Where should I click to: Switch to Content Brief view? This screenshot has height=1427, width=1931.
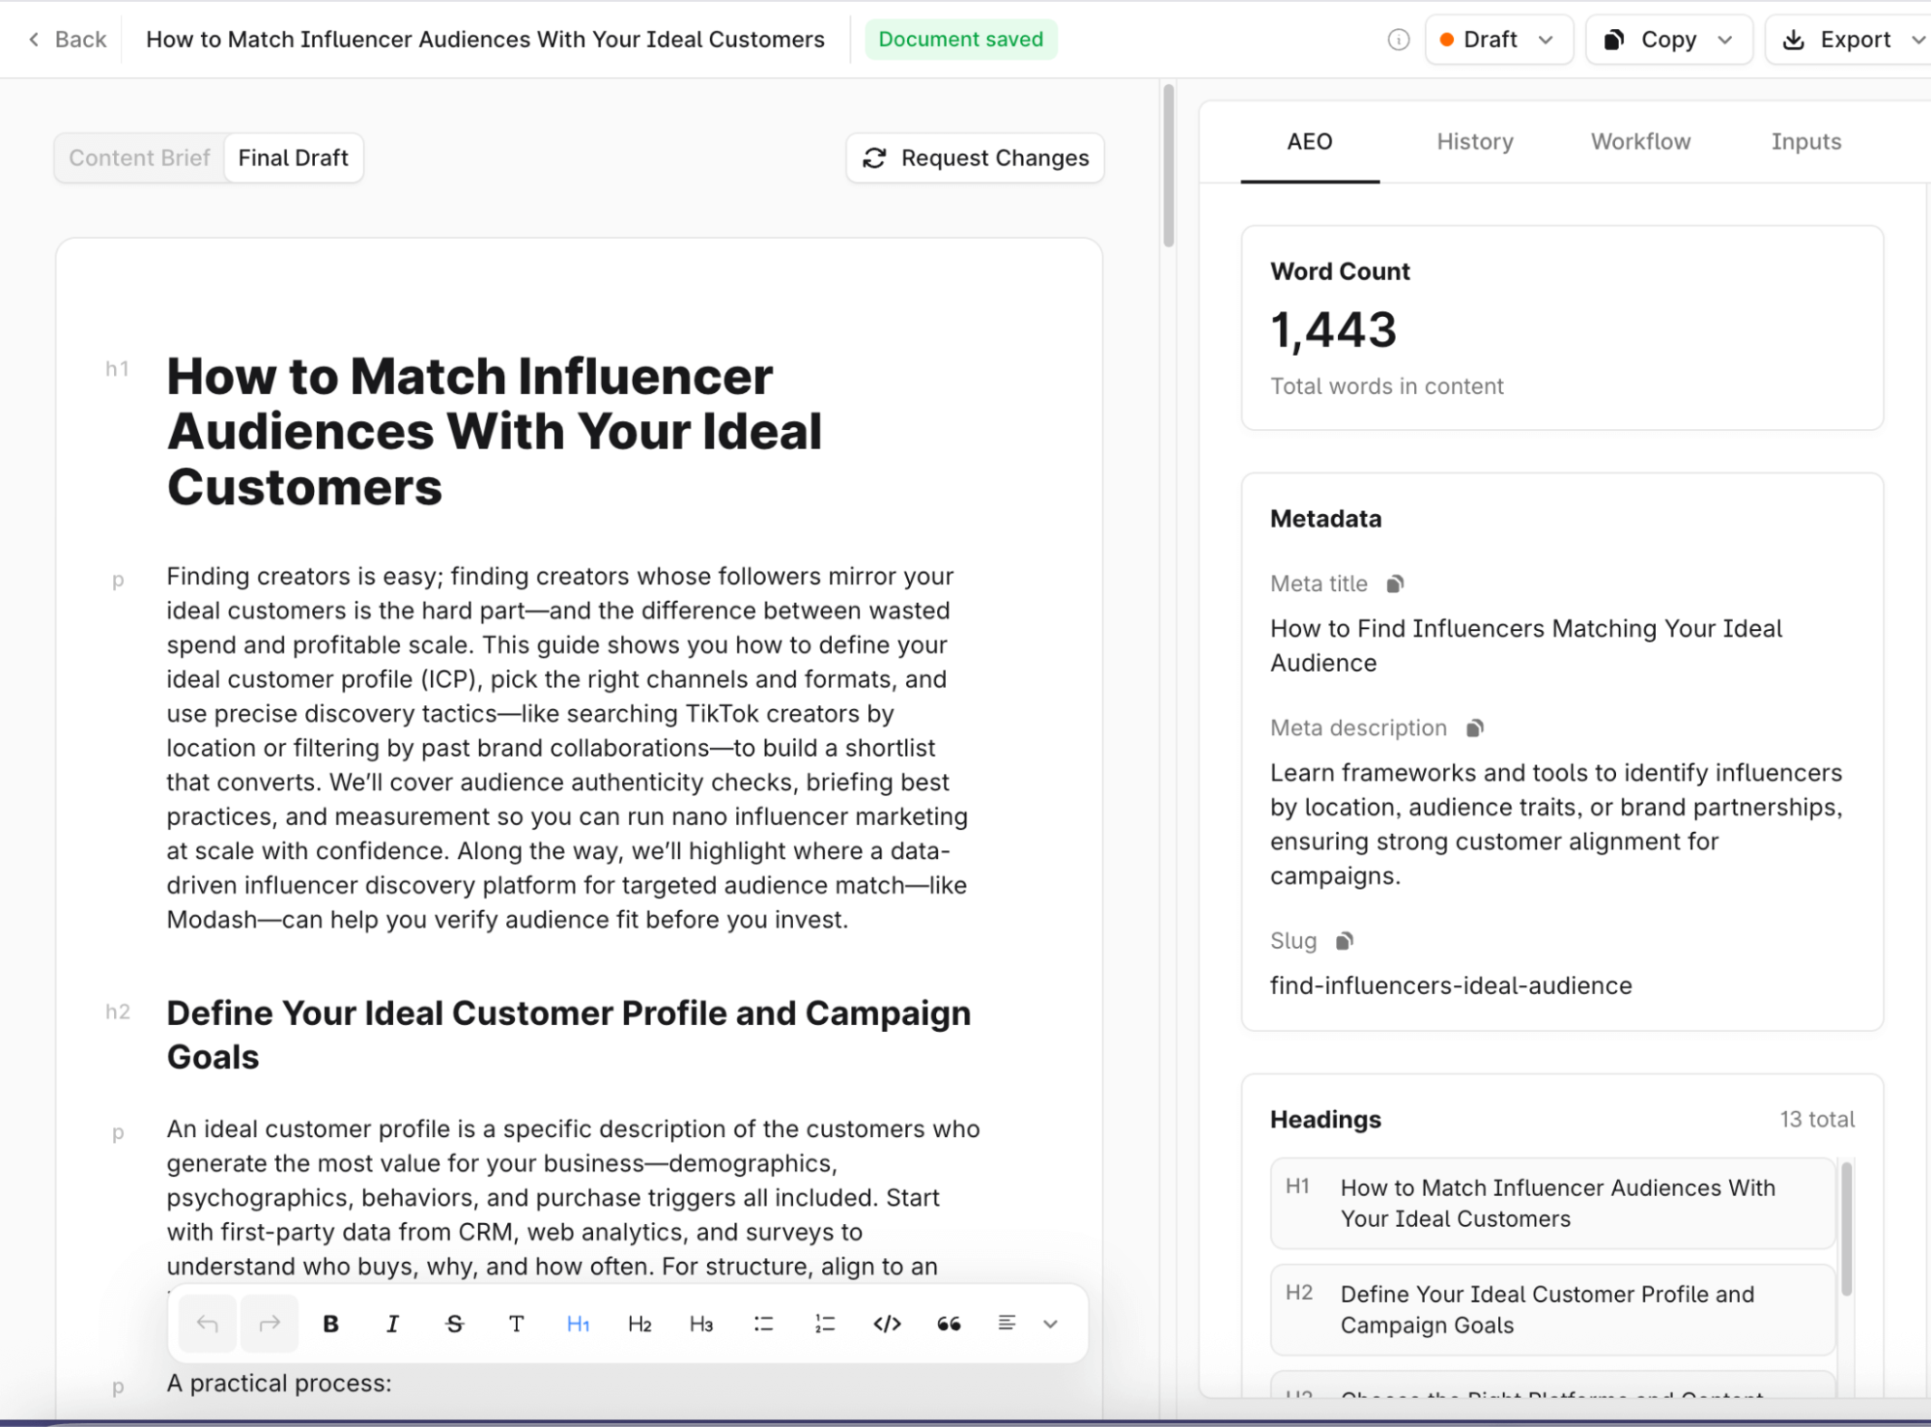coord(139,157)
